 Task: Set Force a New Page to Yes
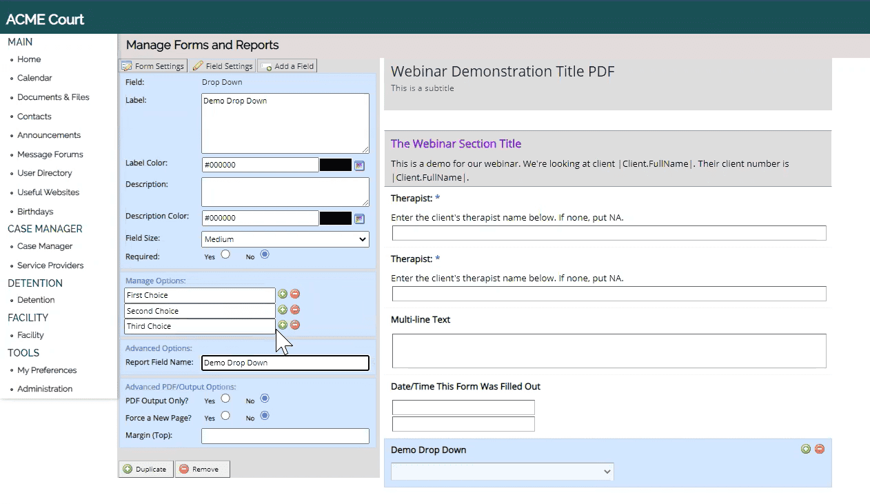225,416
